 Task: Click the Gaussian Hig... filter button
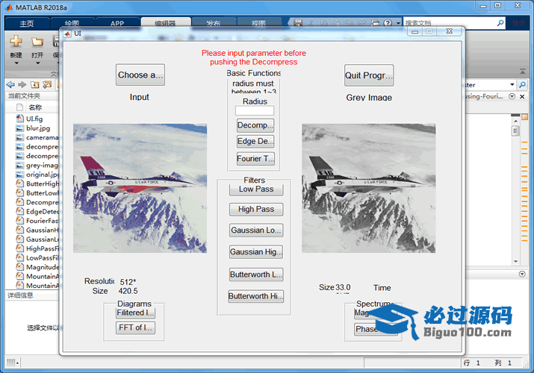tap(256, 251)
